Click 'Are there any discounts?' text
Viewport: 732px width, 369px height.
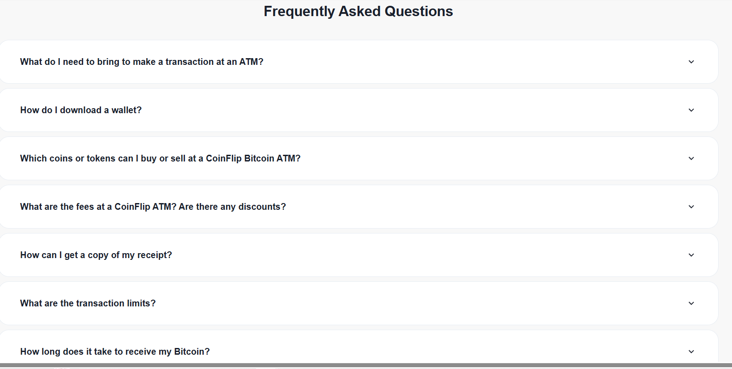[232, 207]
